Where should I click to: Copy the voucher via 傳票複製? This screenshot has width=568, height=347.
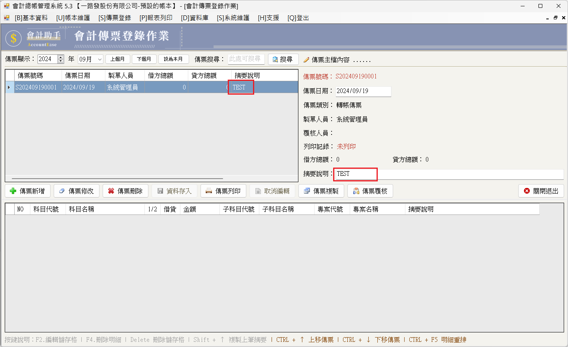coord(322,191)
